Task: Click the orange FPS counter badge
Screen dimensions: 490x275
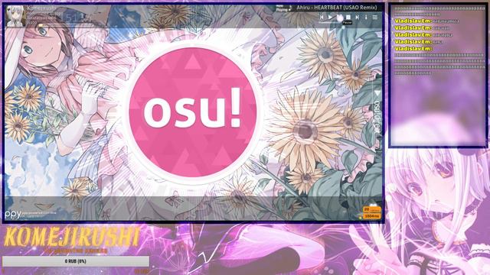Action: click(x=371, y=210)
